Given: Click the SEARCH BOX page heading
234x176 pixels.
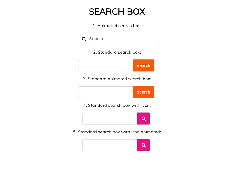Looking at the screenshot, I should tap(117, 12).
